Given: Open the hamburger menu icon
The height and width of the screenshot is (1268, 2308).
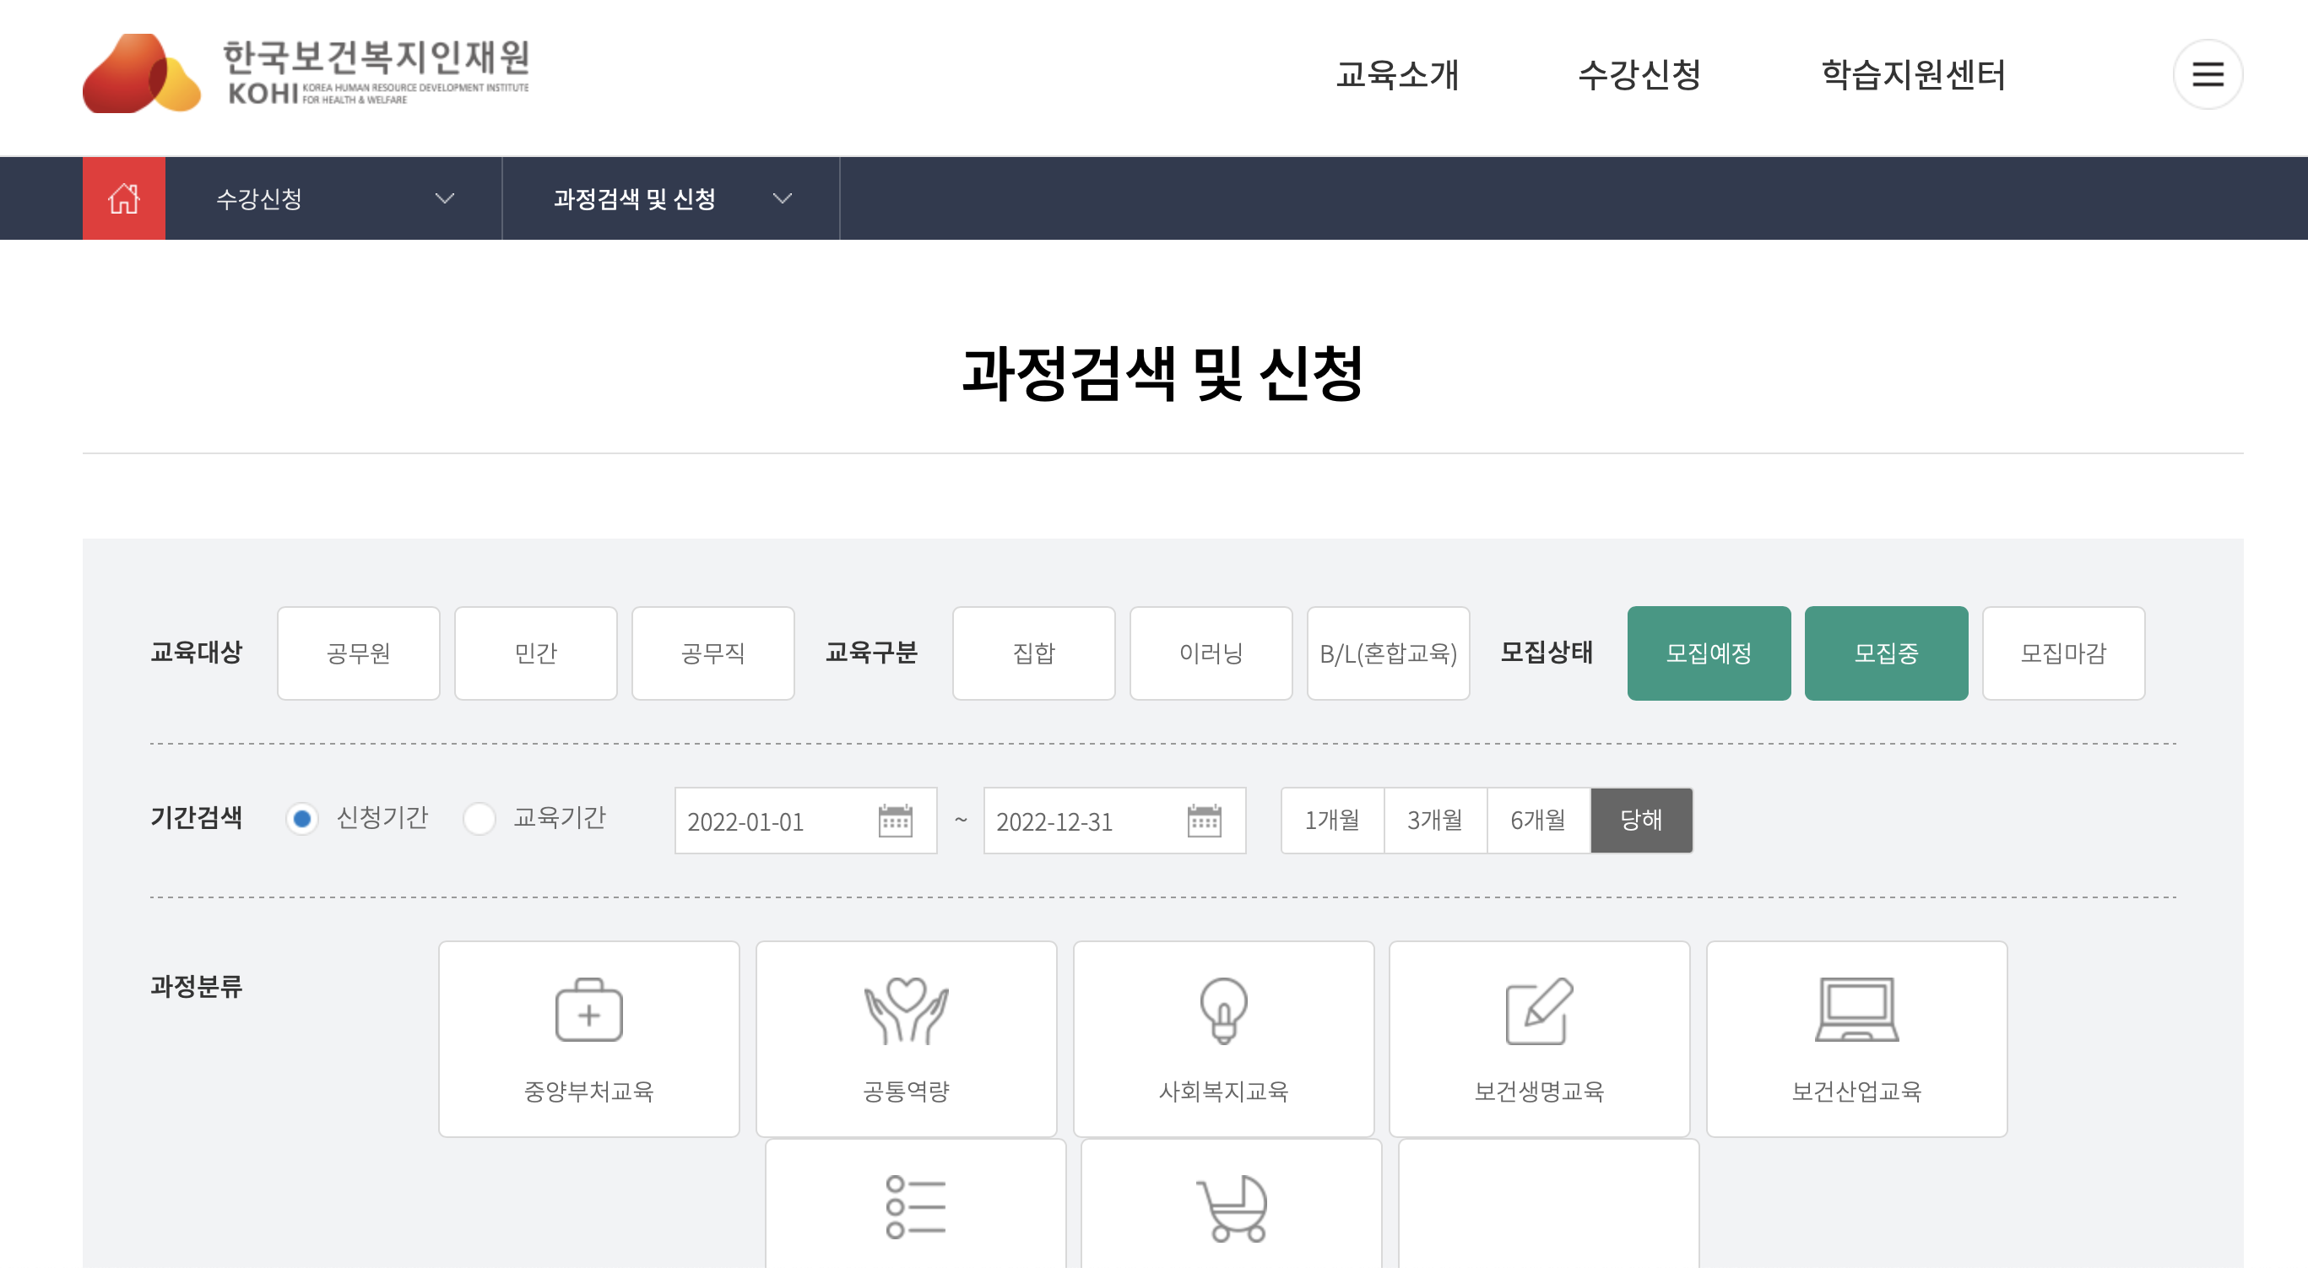Looking at the screenshot, I should pyautogui.click(x=2207, y=74).
